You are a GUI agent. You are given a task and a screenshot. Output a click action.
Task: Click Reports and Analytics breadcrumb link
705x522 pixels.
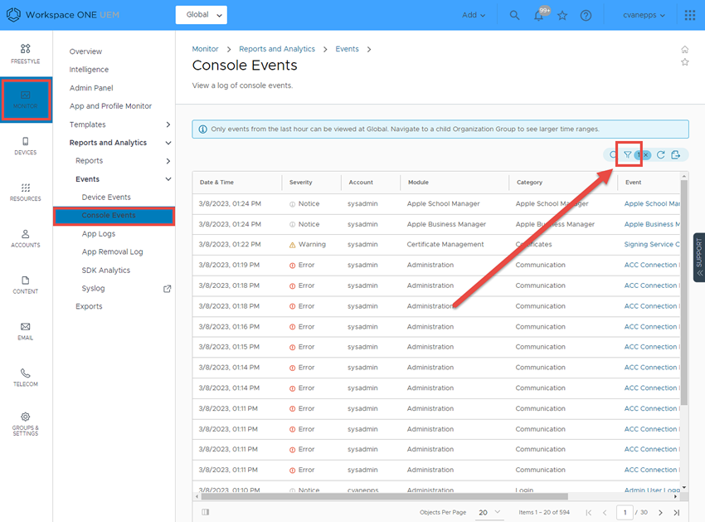pos(276,49)
